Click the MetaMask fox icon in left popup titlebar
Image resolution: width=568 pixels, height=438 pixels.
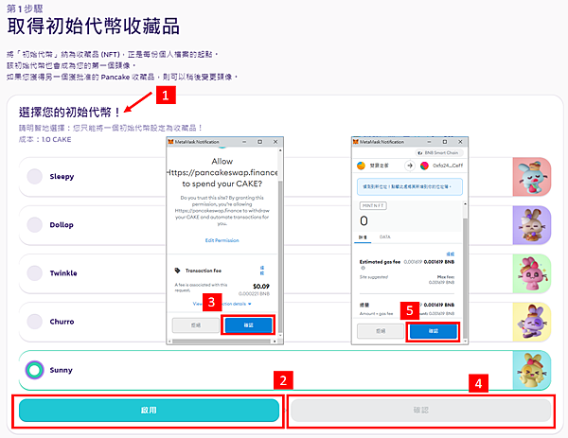[171, 142]
